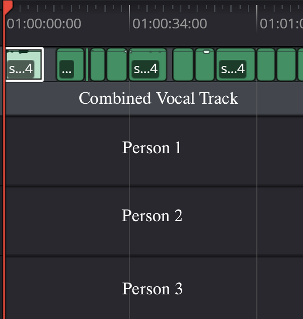Click the first unlabeled clip after the rightmost s...4 clip
Viewport: 303px width, 319px height.
tap(266, 65)
